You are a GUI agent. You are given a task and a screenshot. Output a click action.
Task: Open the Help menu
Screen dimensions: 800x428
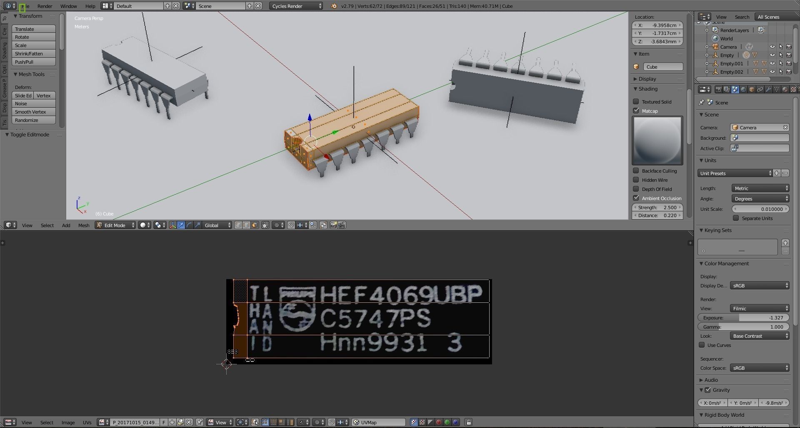[x=90, y=6]
